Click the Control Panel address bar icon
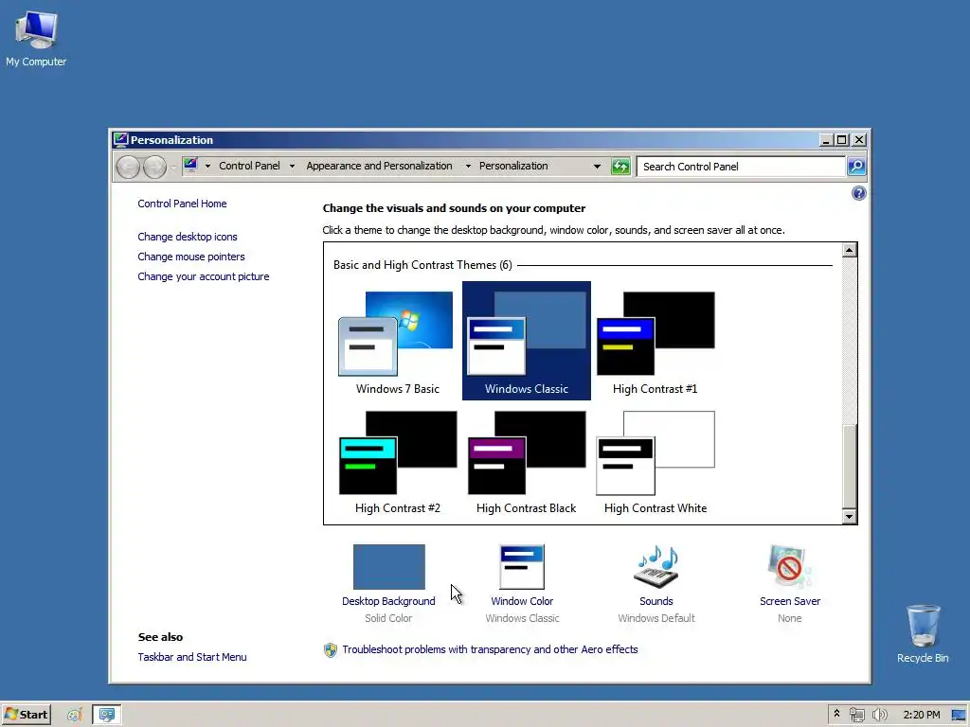The width and height of the screenshot is (970, 727). click(190, 165)
